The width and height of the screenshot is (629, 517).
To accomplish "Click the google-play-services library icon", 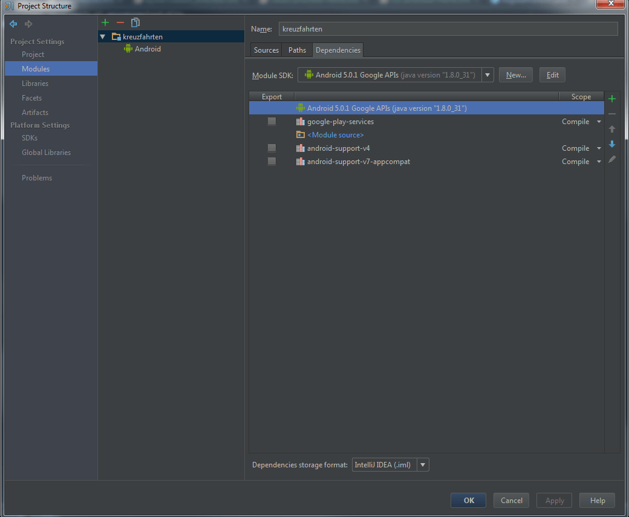I will pyautogui.click(x=300, y=122).
